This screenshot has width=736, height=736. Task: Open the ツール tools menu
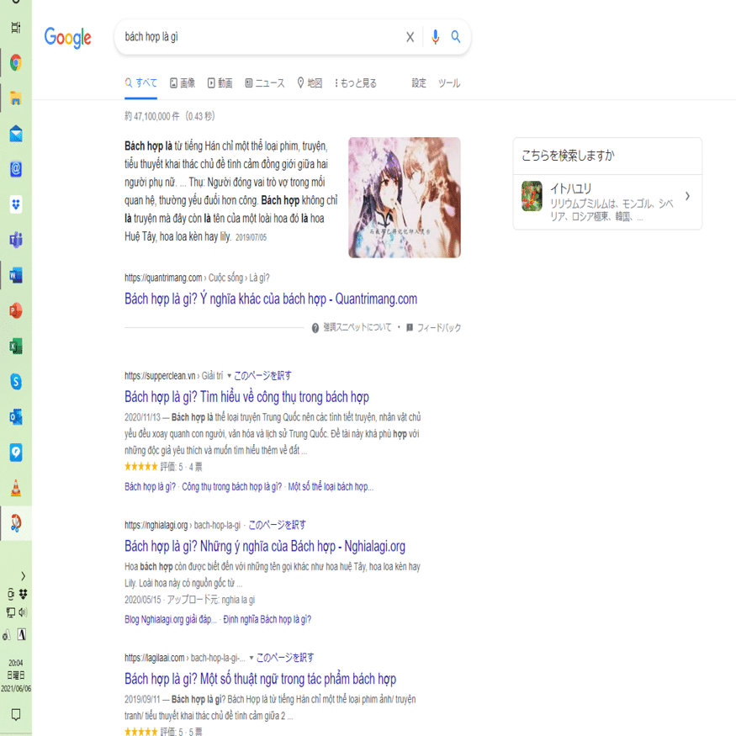point(448,83)
